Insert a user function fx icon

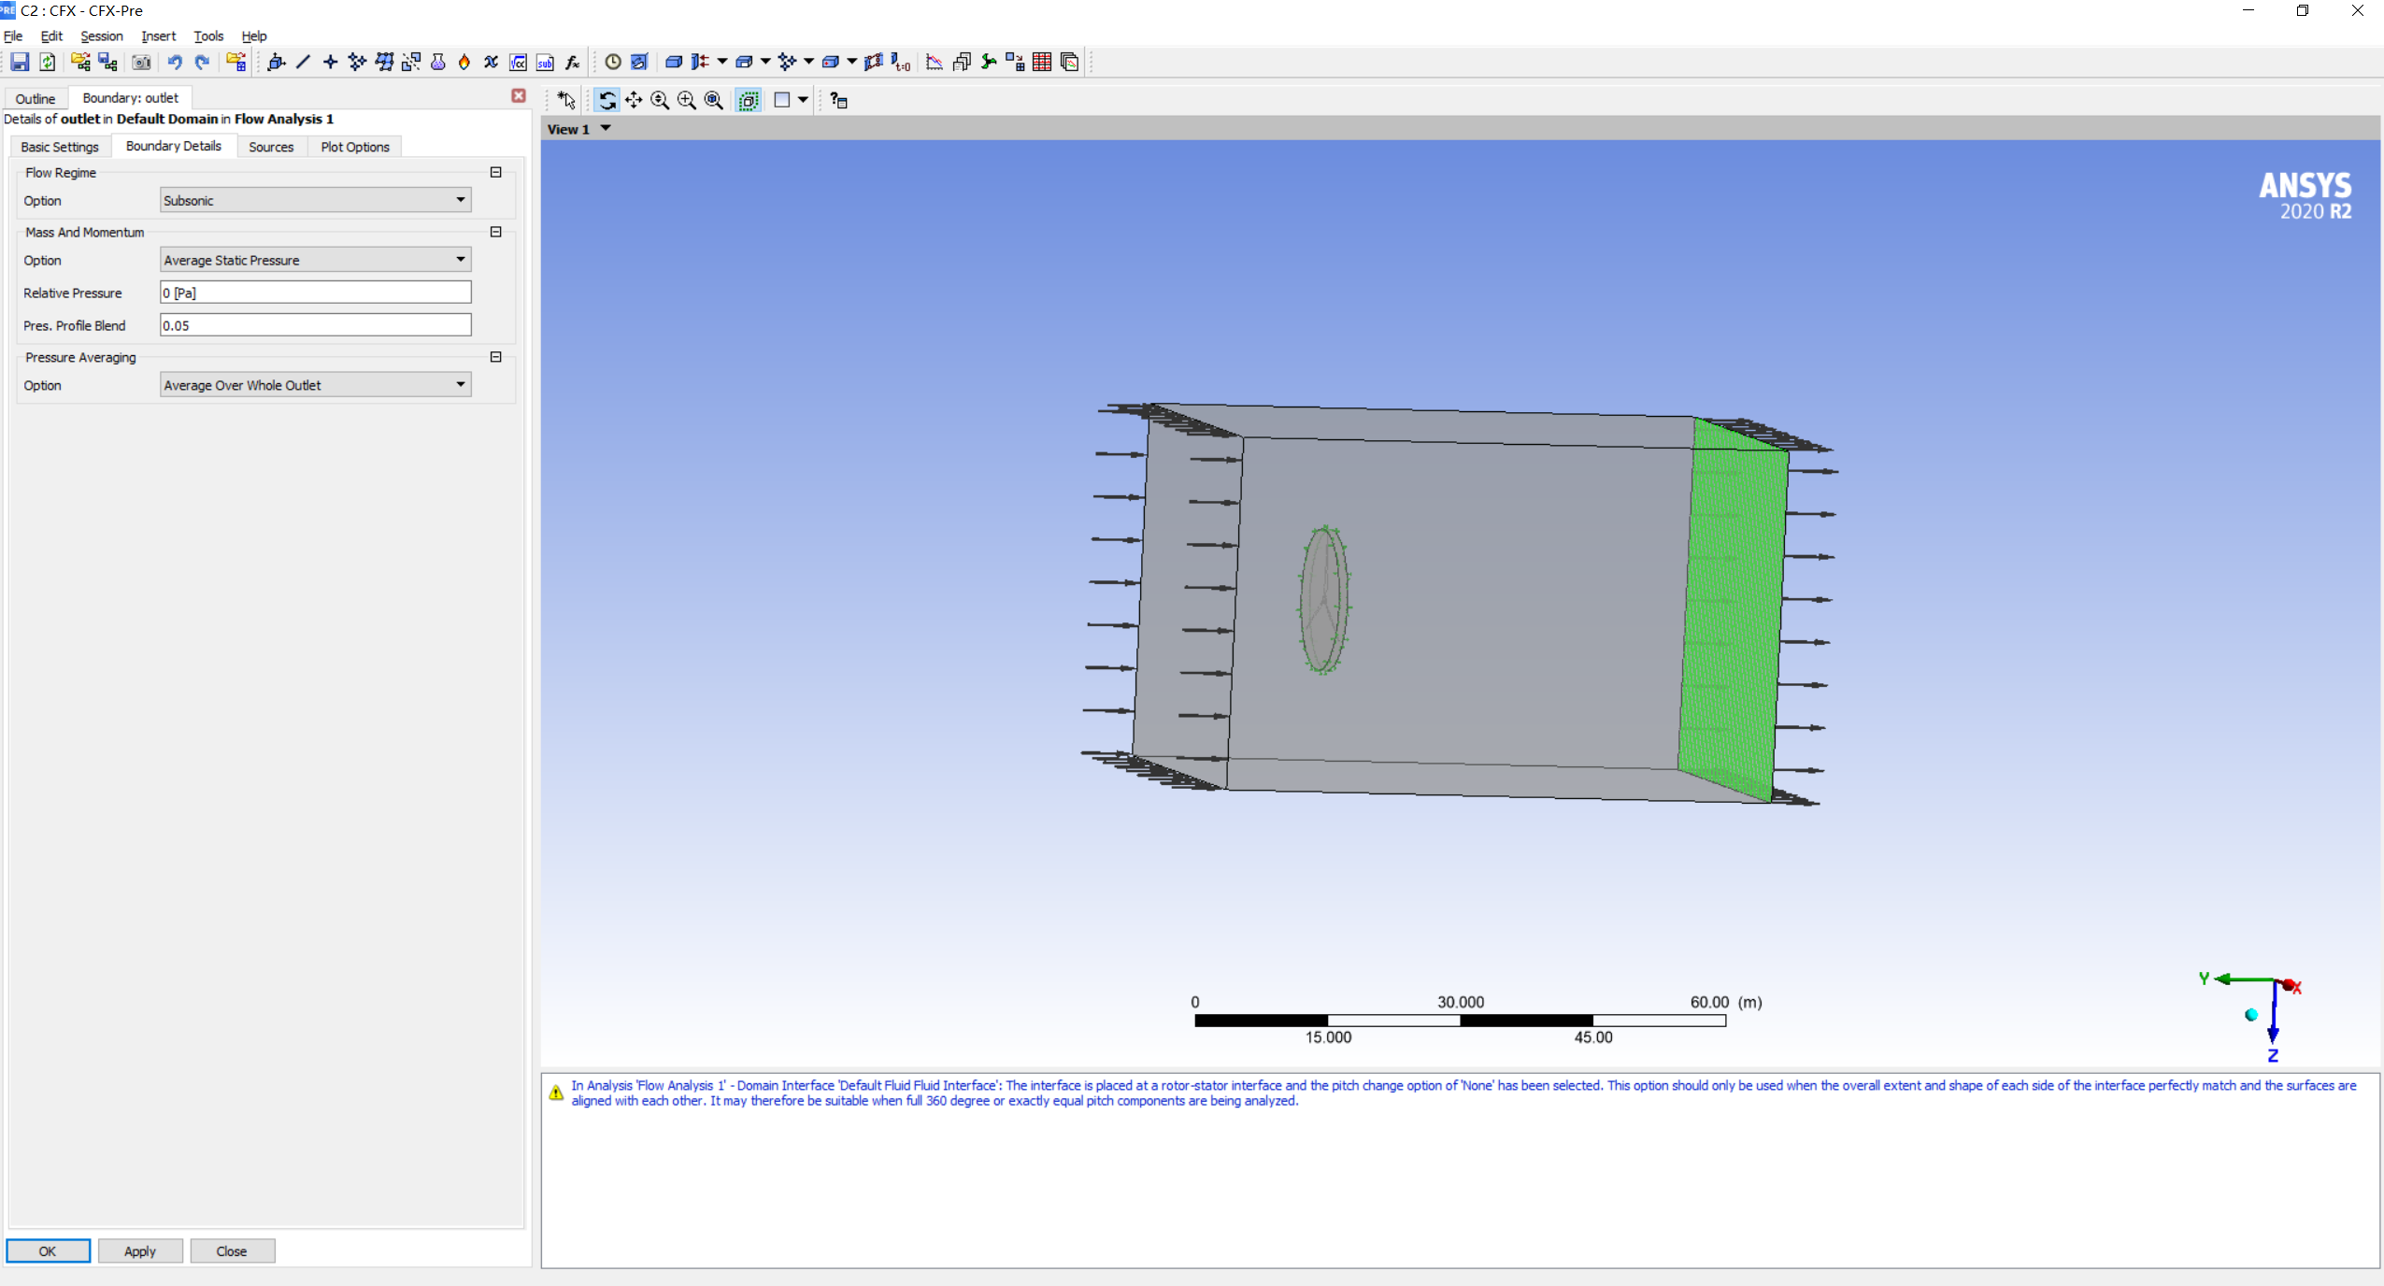(573, 62)
